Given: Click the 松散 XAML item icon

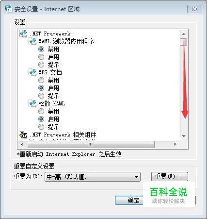Looking at the screenshot, I should click(32, 103).
